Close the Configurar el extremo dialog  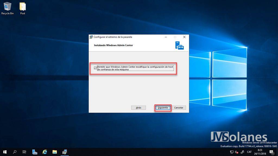(184, 37)
